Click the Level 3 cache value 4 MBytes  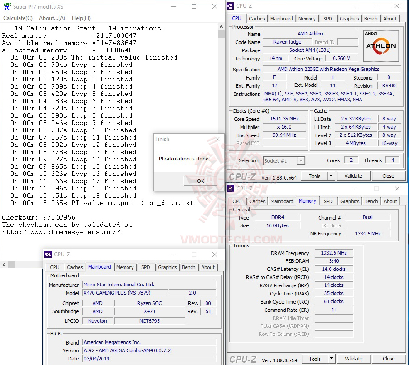(355, 143)
